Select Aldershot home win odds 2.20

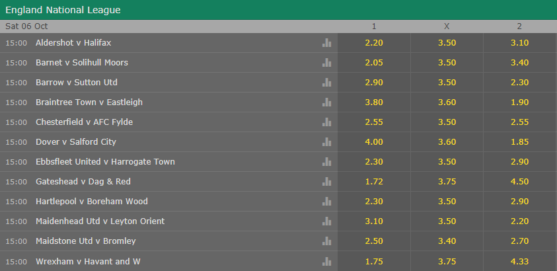pos(374,43)
